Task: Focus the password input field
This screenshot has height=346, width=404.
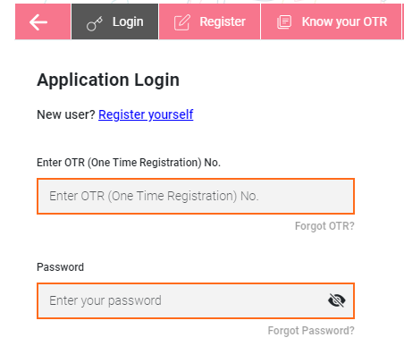Action: point(196,300)
